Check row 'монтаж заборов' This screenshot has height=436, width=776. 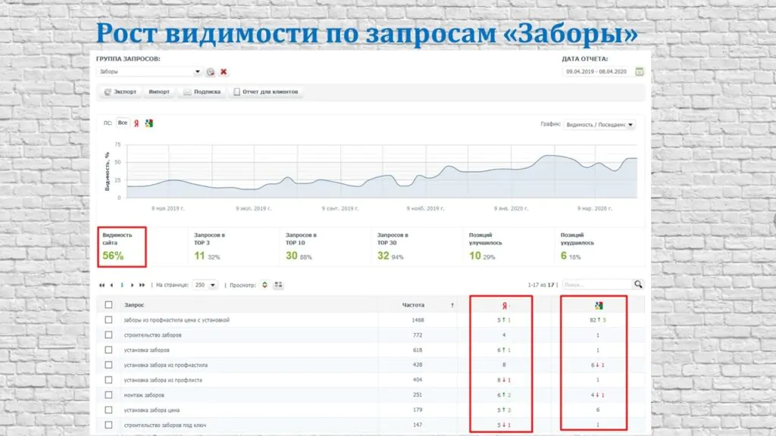(108, 395)
